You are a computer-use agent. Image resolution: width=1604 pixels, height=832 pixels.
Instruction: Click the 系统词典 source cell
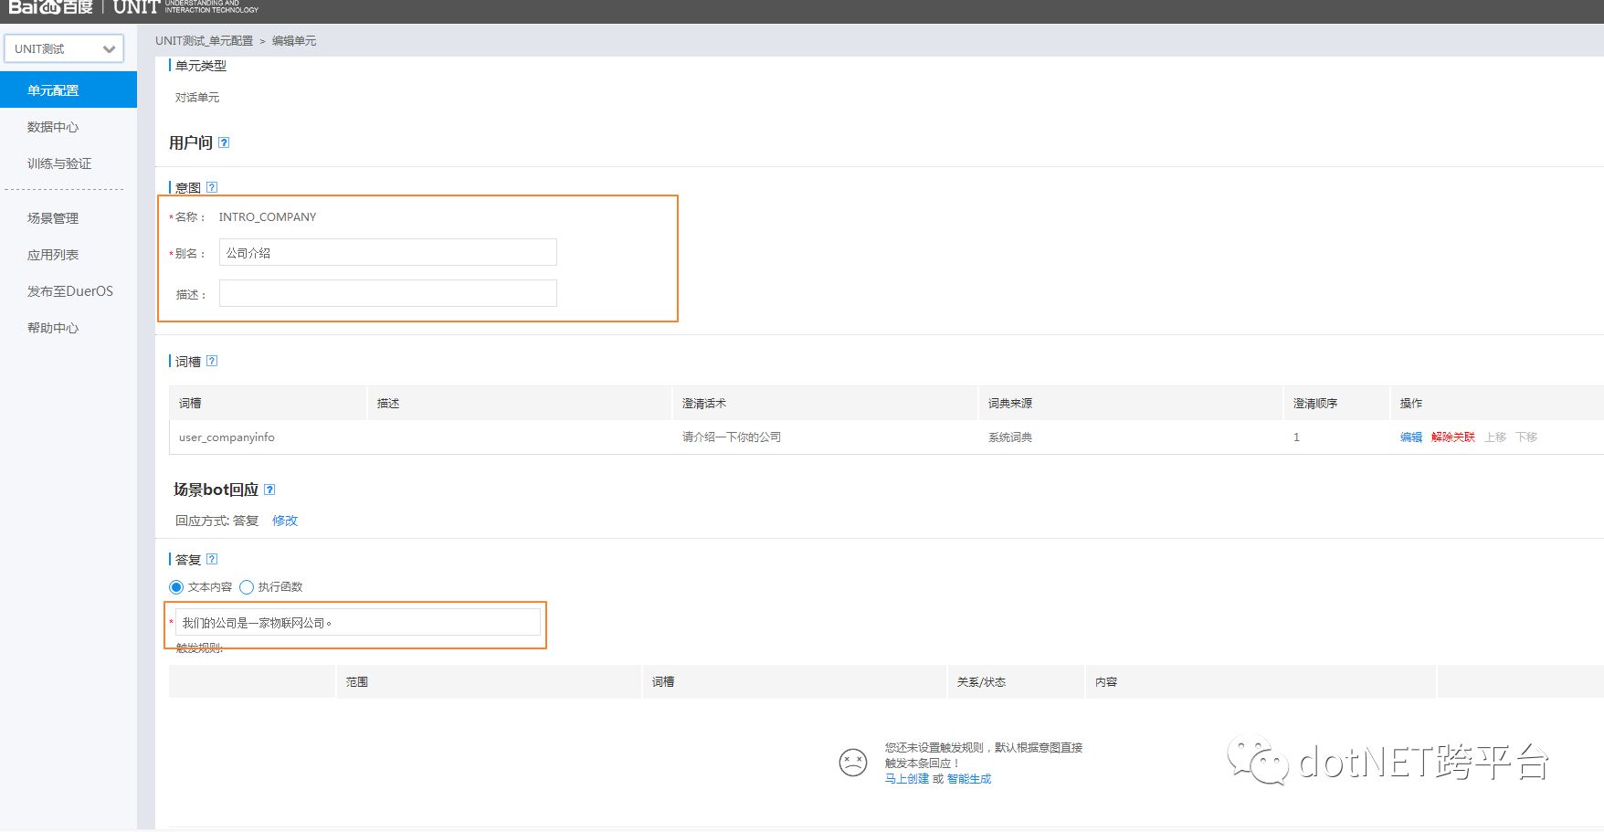pos(1010,437)
